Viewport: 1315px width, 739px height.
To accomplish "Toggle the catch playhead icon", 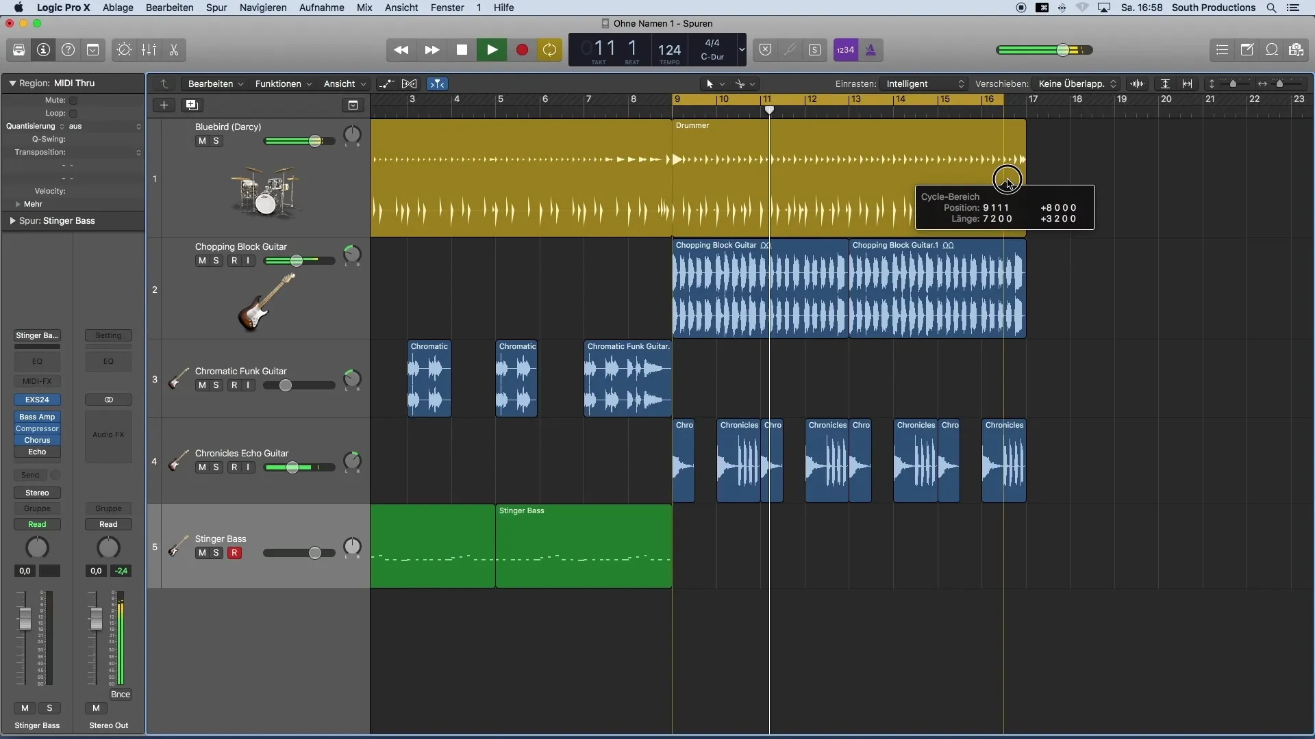I will [x=437, y=83].
